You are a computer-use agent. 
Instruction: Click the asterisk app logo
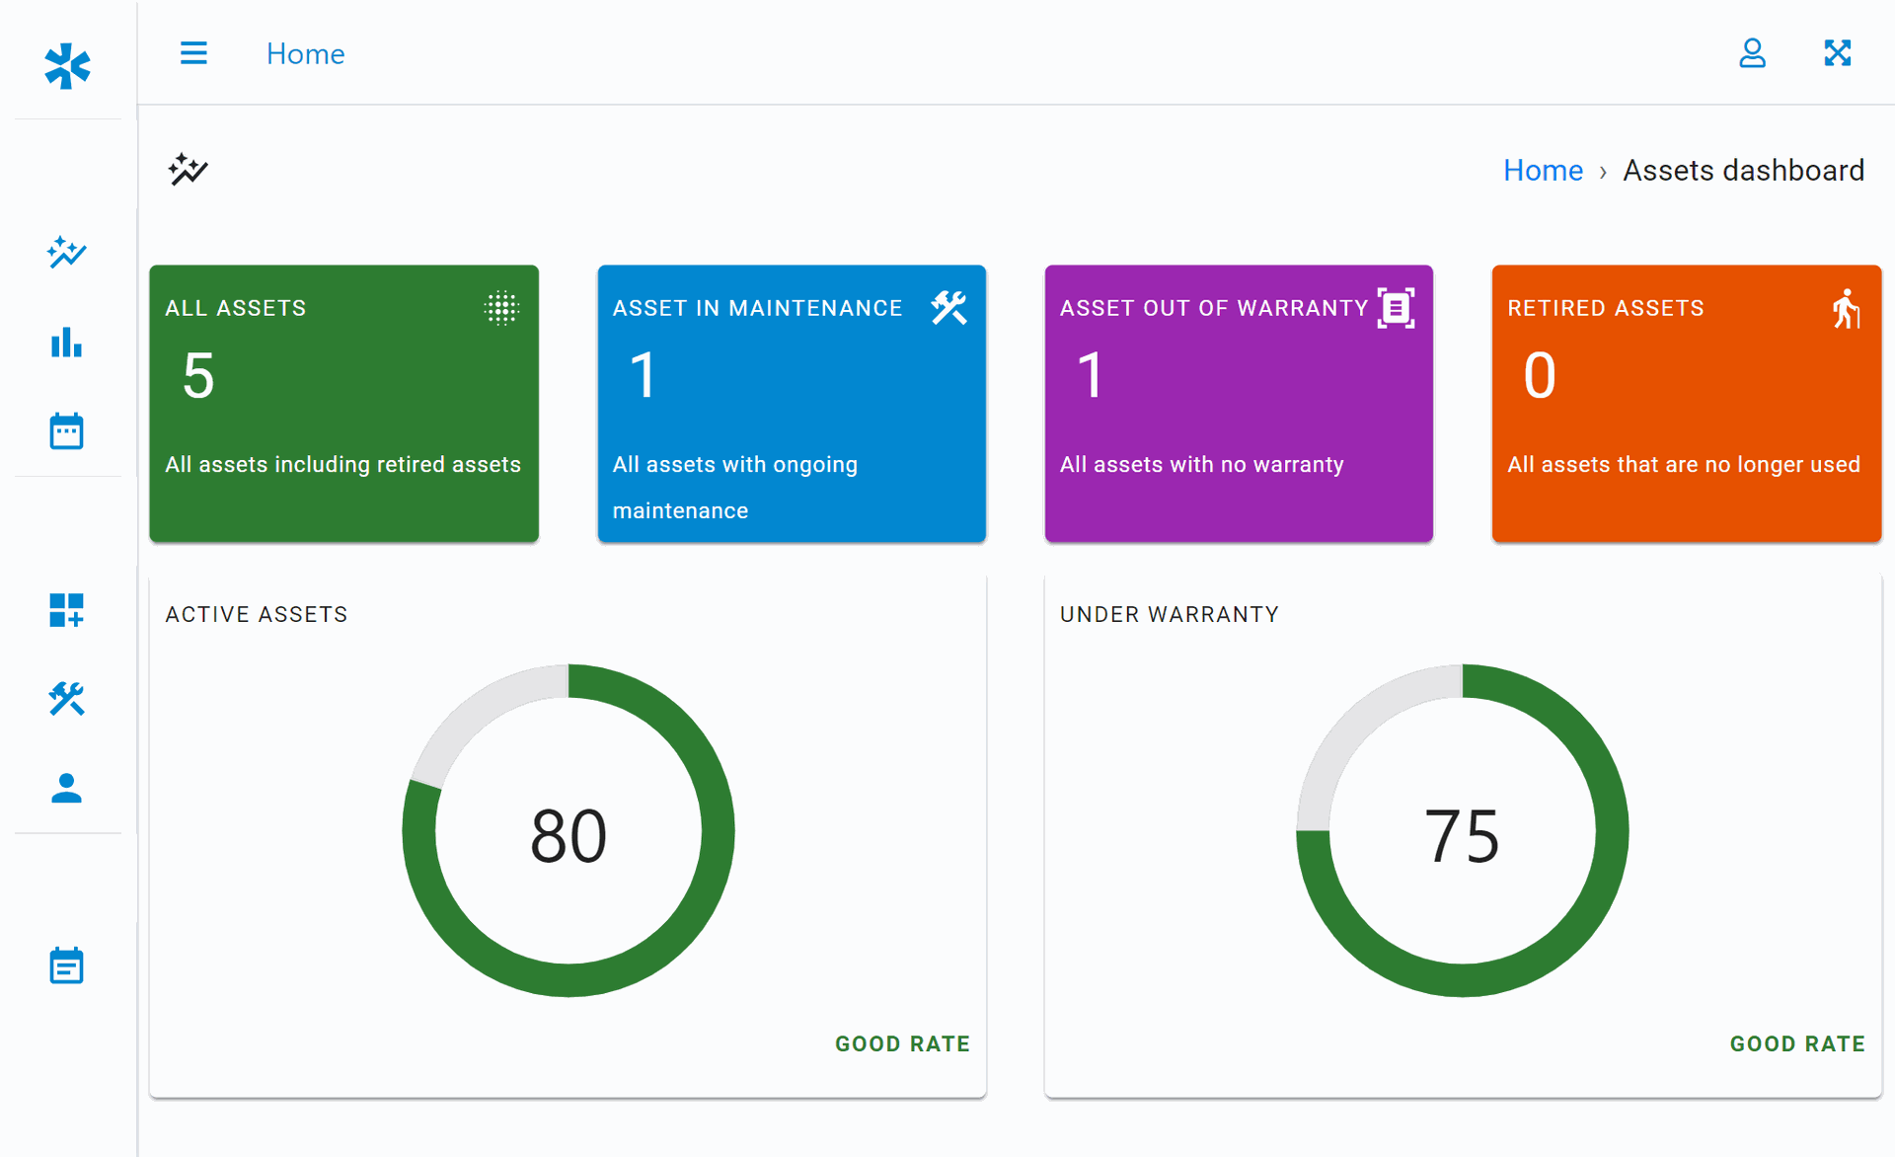67,65
